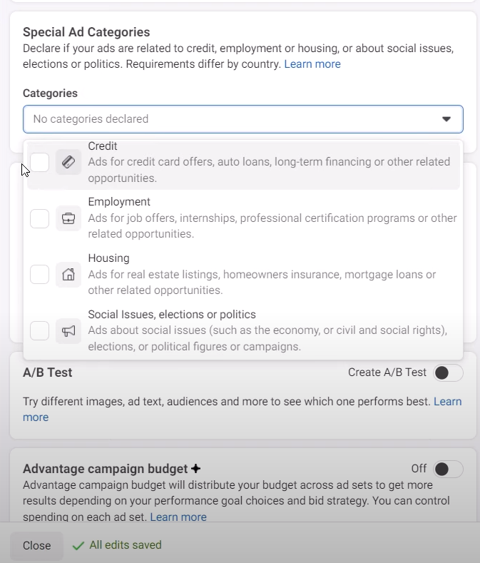Screen dimensions: 480x563
Task: Click the green saved checkmark icon
Action: 78,546
